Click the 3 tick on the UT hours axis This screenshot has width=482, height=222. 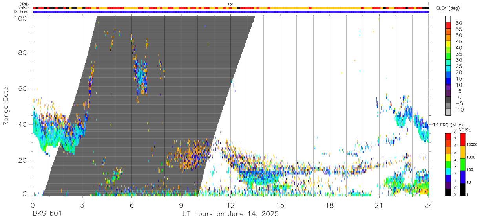pos(82,205)
